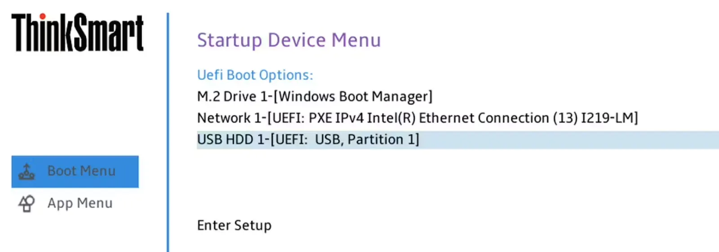The width and height of the screenshot is (719, 252).
Task: Click the ThinkSmart logo
Action: [x=77, y=33]
